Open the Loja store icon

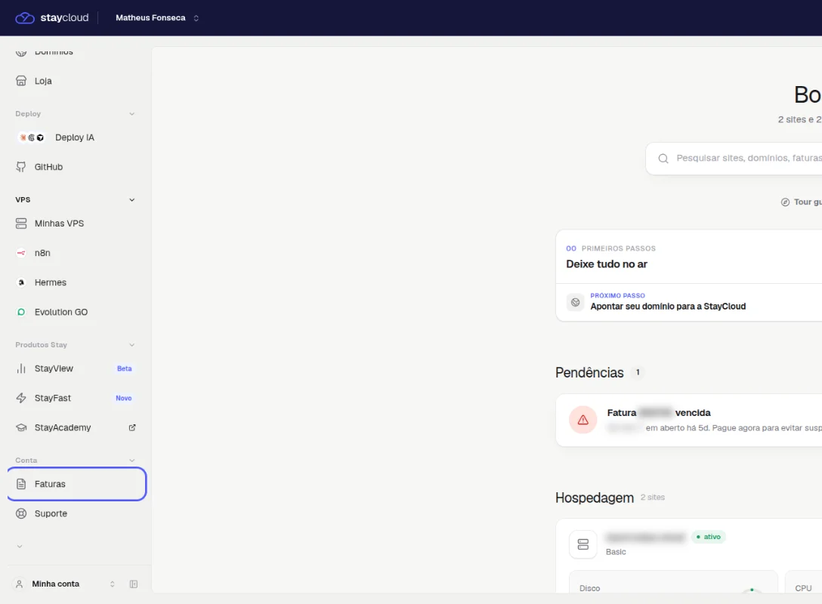tap(21, 81)
